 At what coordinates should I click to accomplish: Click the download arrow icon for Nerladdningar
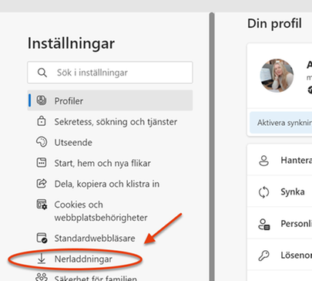click(42, 259)
